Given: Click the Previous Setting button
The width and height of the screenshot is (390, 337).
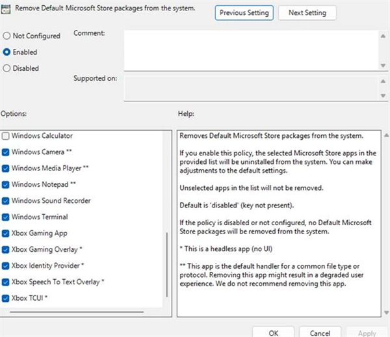Looking at the screenshot, I should (x=244, y=13).
